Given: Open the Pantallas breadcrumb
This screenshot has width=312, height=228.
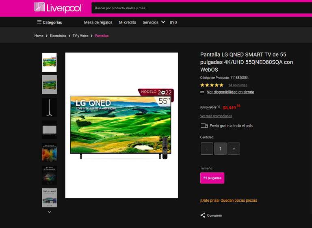Looking at the screenshot, I should 102,36.
